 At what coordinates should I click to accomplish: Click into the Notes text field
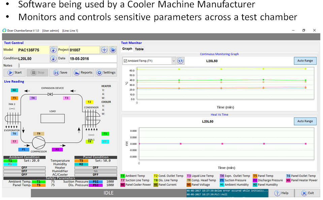[67, 66]
